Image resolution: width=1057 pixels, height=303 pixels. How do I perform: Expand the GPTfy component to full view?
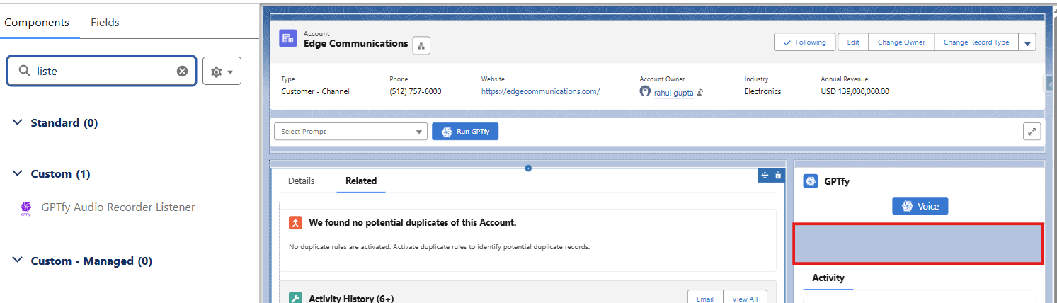(1032, 132)
